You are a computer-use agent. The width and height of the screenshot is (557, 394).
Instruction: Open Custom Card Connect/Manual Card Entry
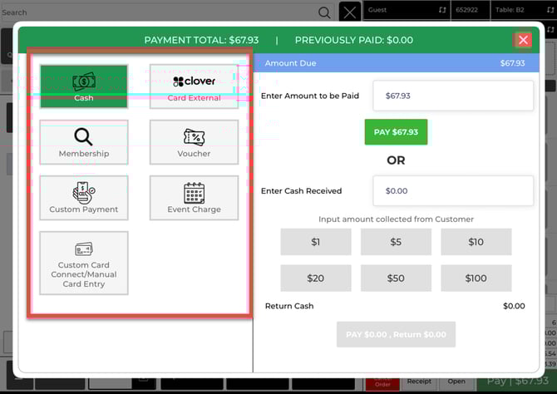click(x=83, y=263)
